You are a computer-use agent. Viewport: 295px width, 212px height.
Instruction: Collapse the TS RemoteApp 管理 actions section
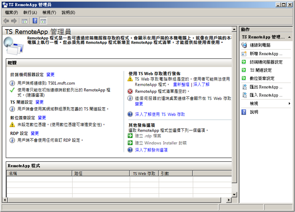pyautogui.click(x=289, y=37)
